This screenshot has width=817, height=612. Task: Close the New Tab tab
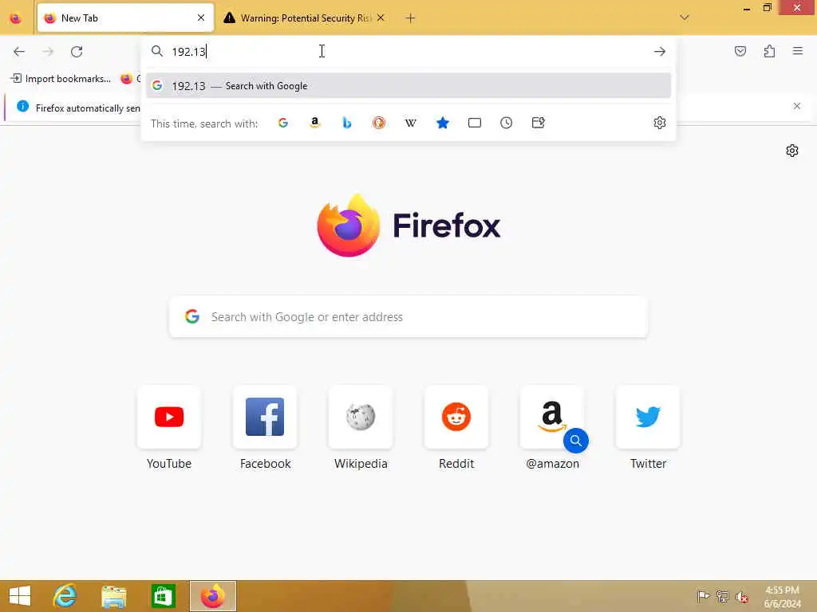201,18
